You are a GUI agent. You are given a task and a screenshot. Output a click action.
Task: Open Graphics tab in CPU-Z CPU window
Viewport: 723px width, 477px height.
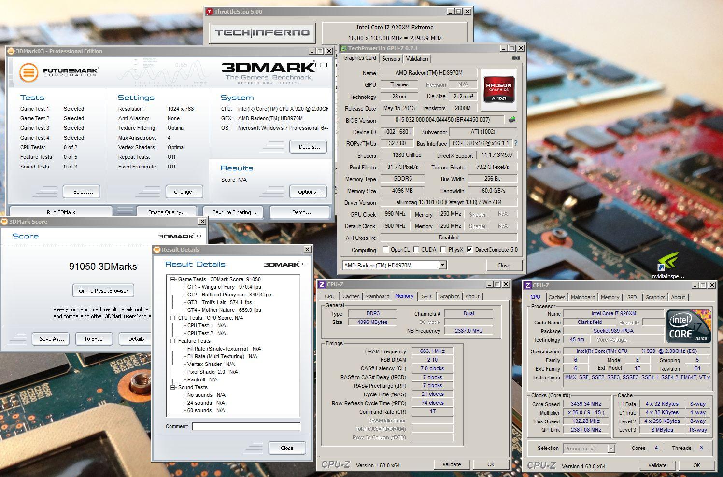[655, 297]
